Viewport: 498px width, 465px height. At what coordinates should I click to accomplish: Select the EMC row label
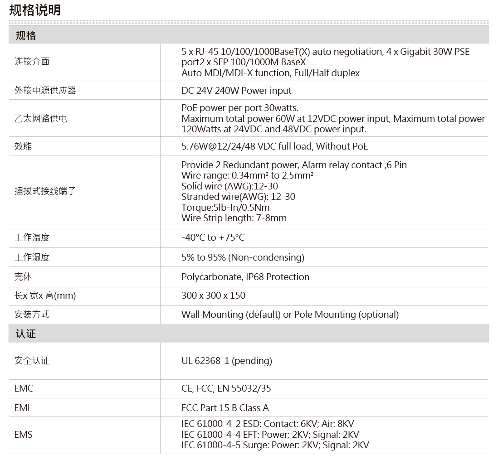click(x=24, y=388)
